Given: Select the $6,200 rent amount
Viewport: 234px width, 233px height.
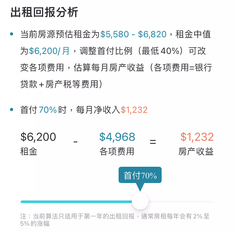Looking at the screenshot, I should click(x=38, y=137).
